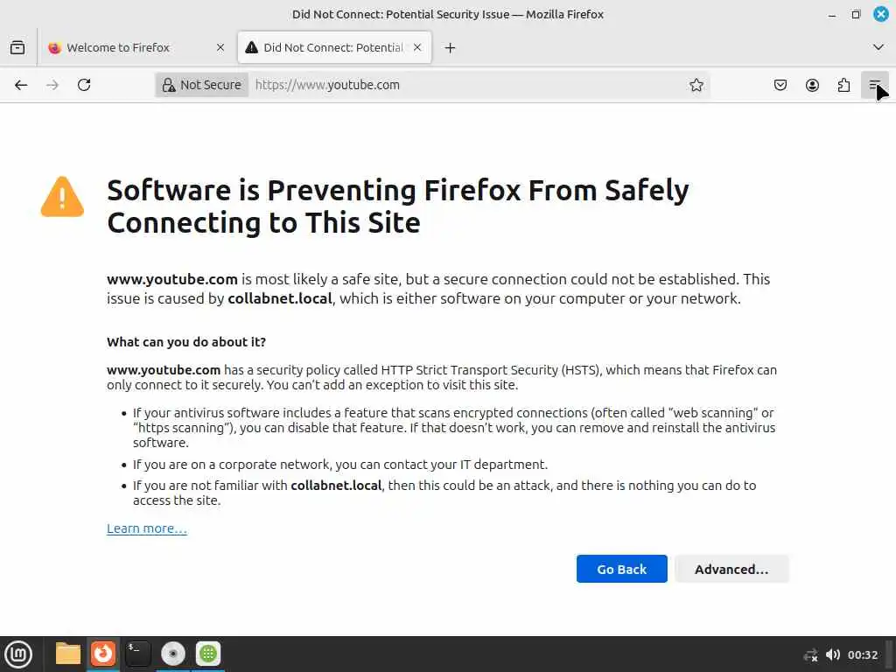The height and width of the screenshot is (672, 896).
Task: Click the Go Back button
Action: click(x=622, y=569)
